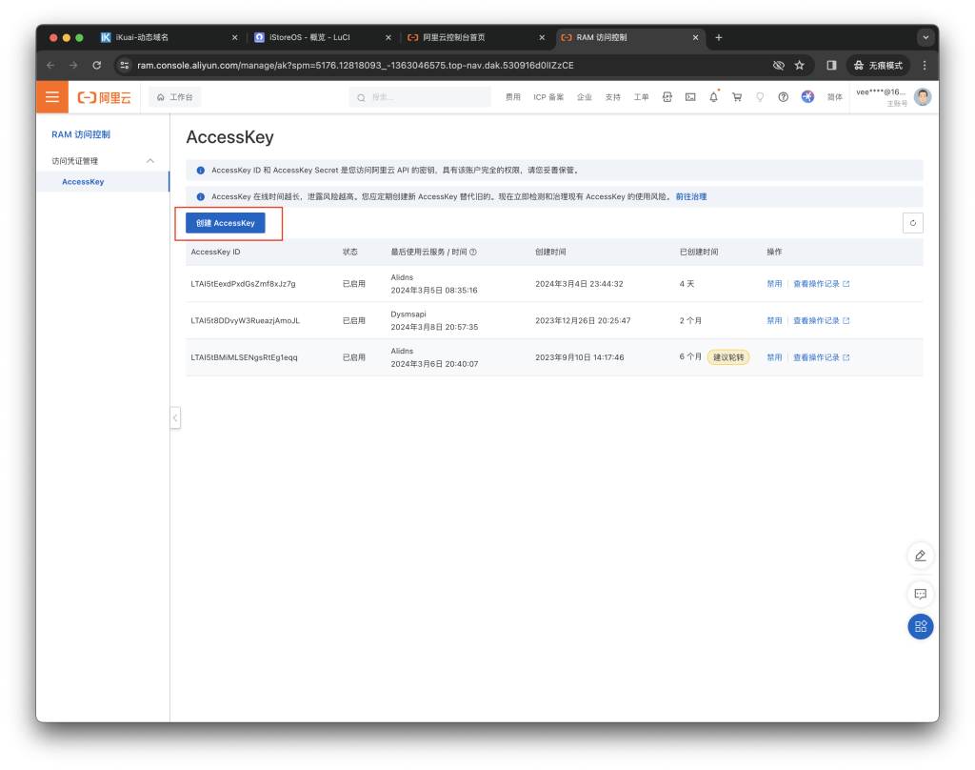Bookmark this page with star icon
Viewport: 975px width, 770px height.
(x=800, y=65)
